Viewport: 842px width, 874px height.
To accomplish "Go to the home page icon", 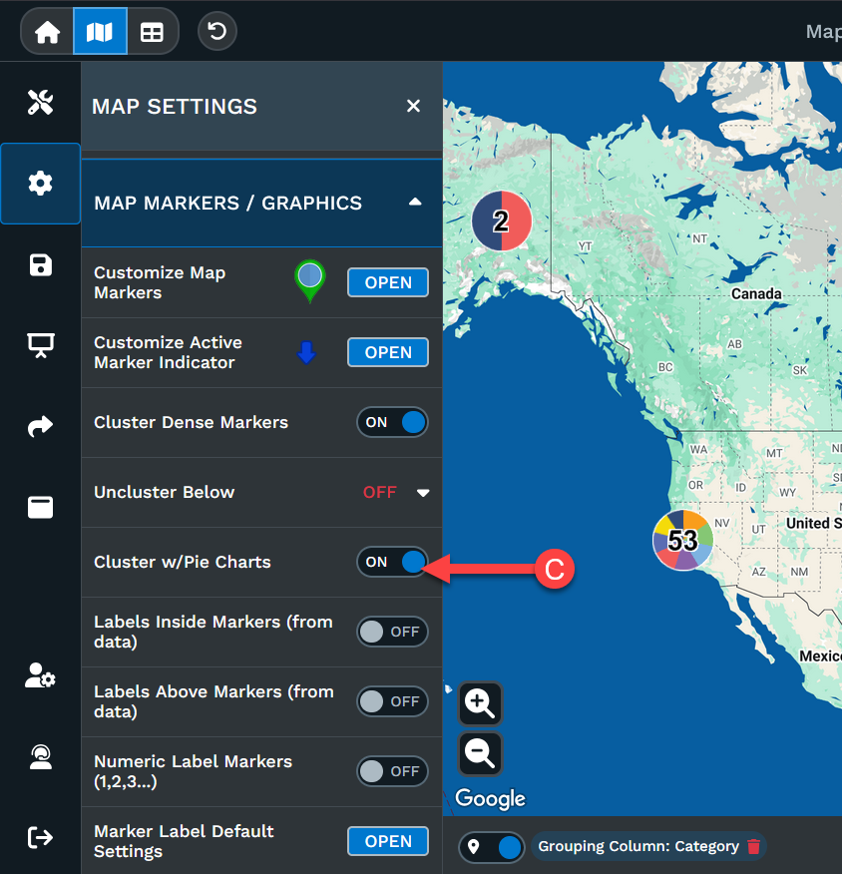I will [x=47, y=32].
